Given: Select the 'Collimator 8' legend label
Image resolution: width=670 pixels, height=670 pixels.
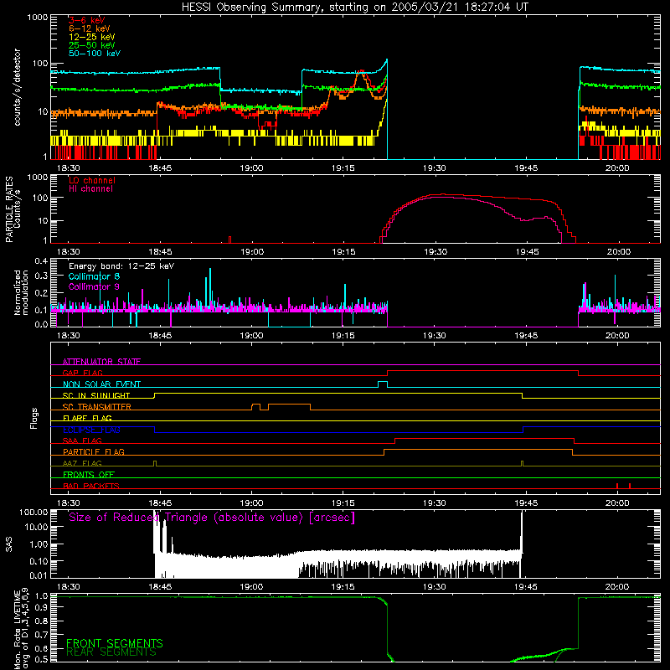Looking at the screenshot, I should [94, 276].
